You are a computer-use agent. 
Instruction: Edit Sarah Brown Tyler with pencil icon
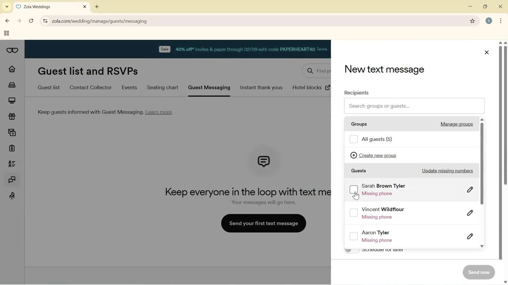point(470,190)
